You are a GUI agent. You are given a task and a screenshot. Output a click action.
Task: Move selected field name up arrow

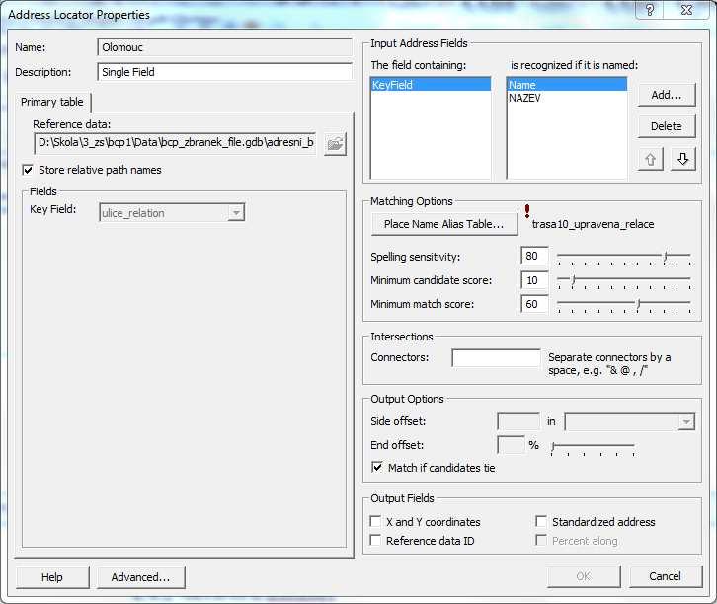point(650,160)
